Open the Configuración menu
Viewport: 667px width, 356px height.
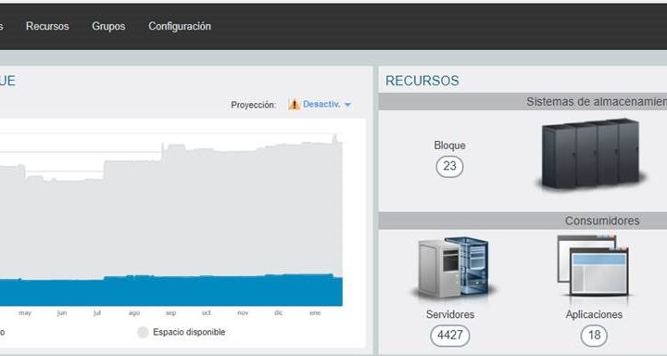coord(180,26)
